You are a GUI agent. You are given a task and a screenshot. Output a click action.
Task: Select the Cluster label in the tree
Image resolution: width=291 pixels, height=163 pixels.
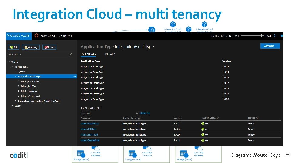click(15, 62)
